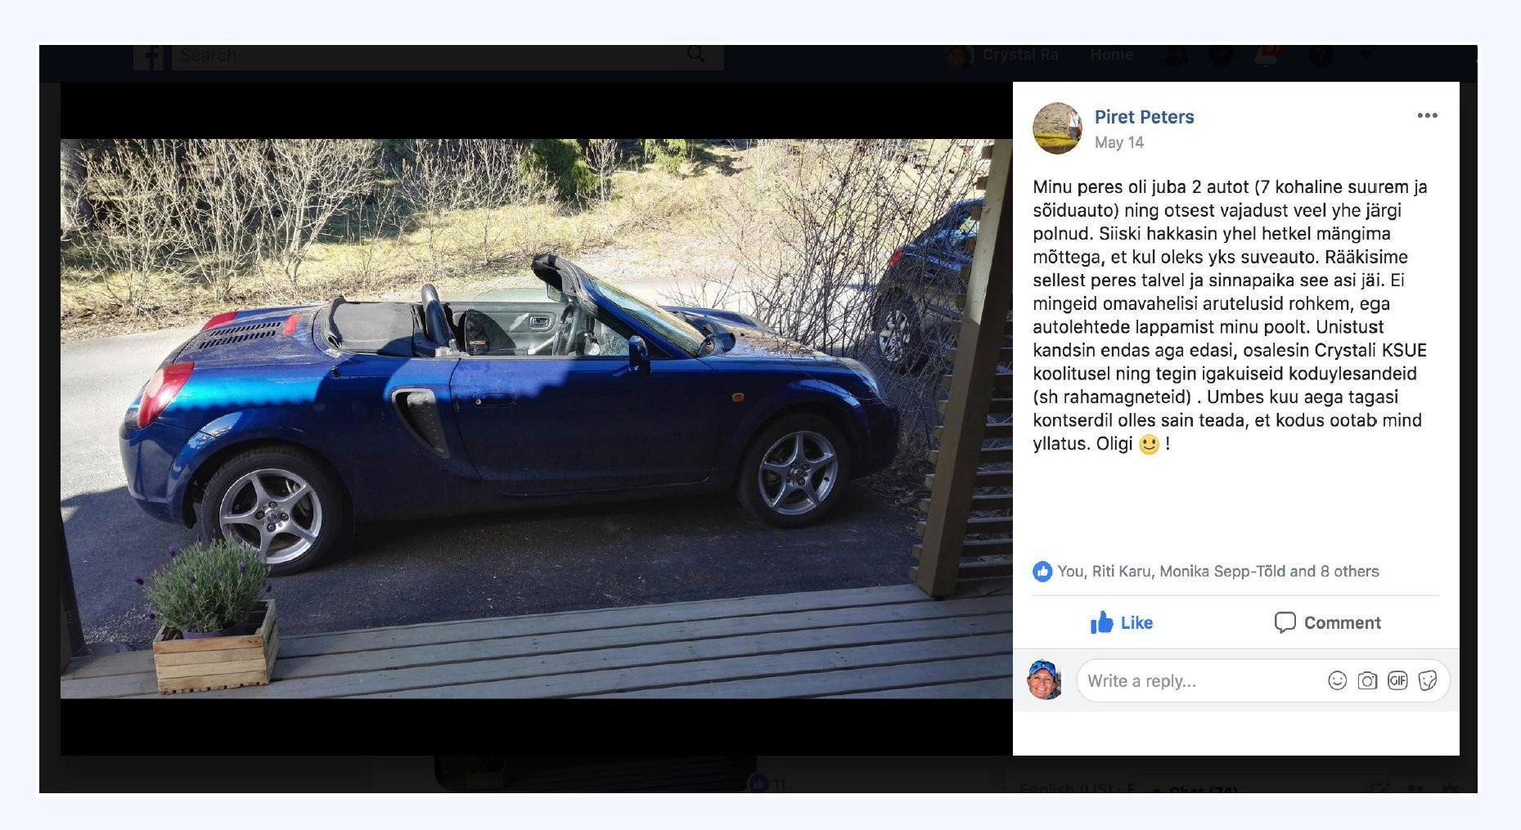The image size is (1521, 830).
Task: Open the May 14 post timestamp
Action: [1118, 142]
